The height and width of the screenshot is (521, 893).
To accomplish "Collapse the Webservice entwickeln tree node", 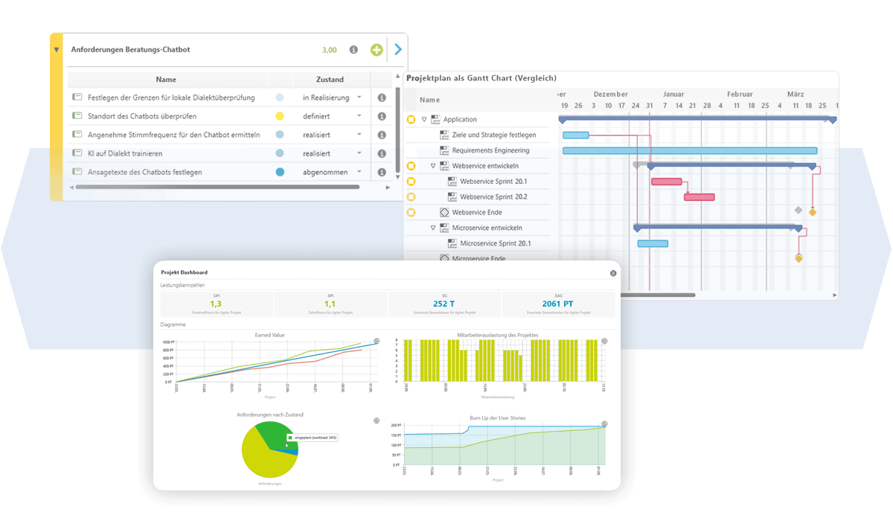I will pyautogui.click(x=433, y=166).
